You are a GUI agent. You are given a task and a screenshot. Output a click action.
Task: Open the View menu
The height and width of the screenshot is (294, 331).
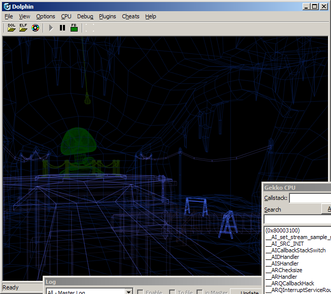24,16
